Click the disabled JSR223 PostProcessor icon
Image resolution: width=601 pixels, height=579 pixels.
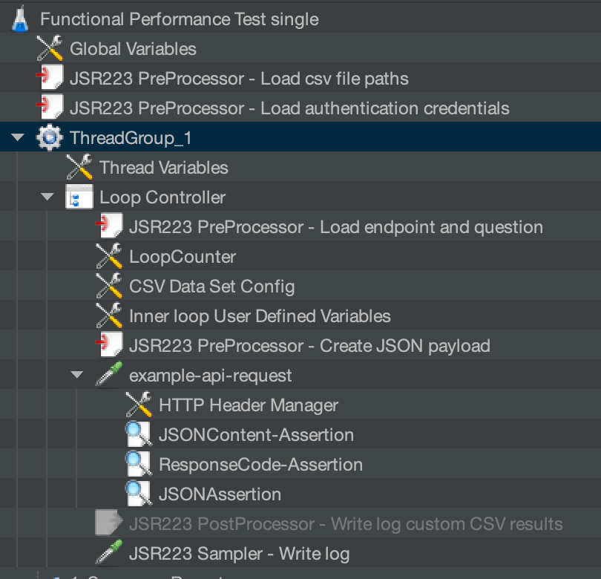click(x=109, y=524)
